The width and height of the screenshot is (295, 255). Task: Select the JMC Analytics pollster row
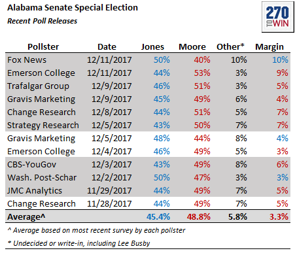click(x=148, y=190)
